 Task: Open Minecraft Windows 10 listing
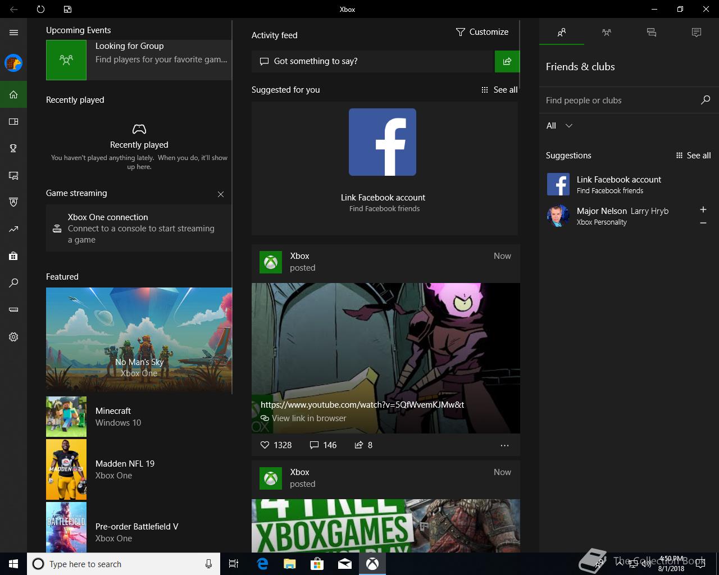tap(139, 417)
